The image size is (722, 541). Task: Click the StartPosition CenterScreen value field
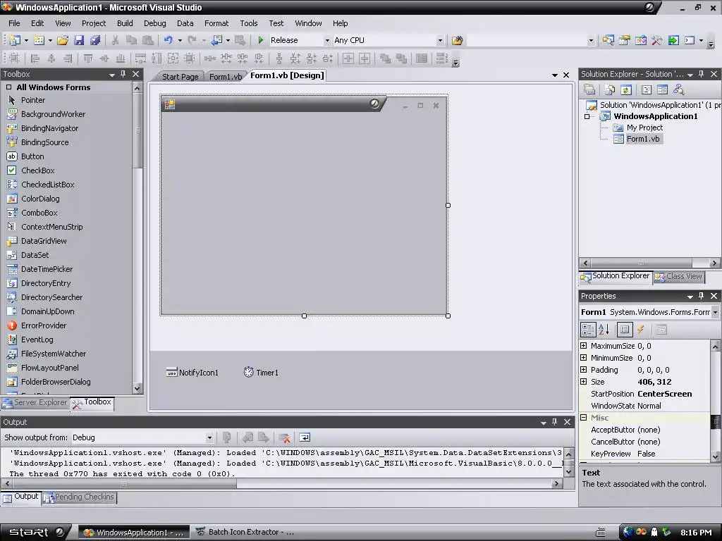point(672,394)
